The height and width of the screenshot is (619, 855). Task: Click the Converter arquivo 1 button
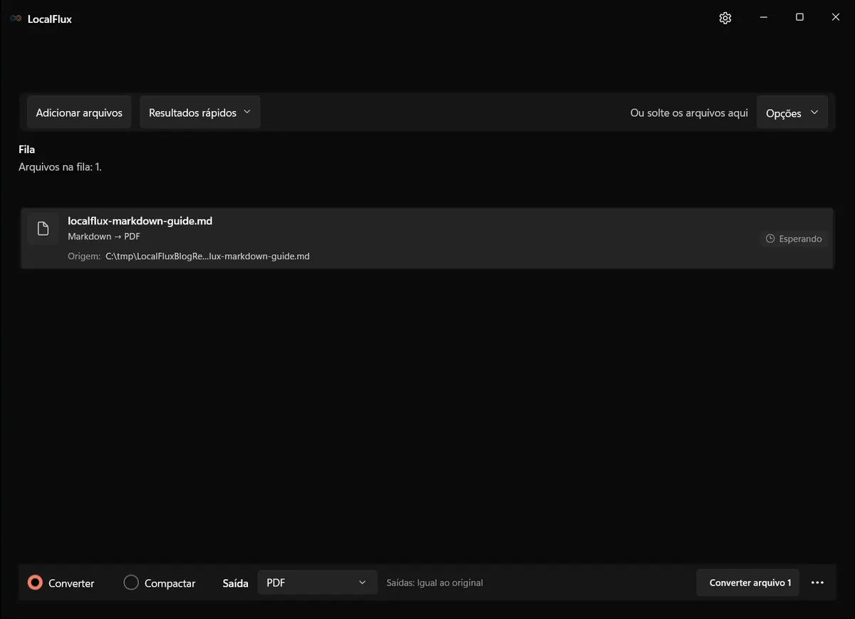(x=748, y=583)
